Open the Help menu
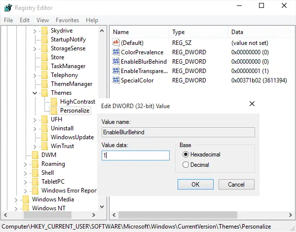The width and height of the screenshot is (296, 232). click(x=92, y=20)
